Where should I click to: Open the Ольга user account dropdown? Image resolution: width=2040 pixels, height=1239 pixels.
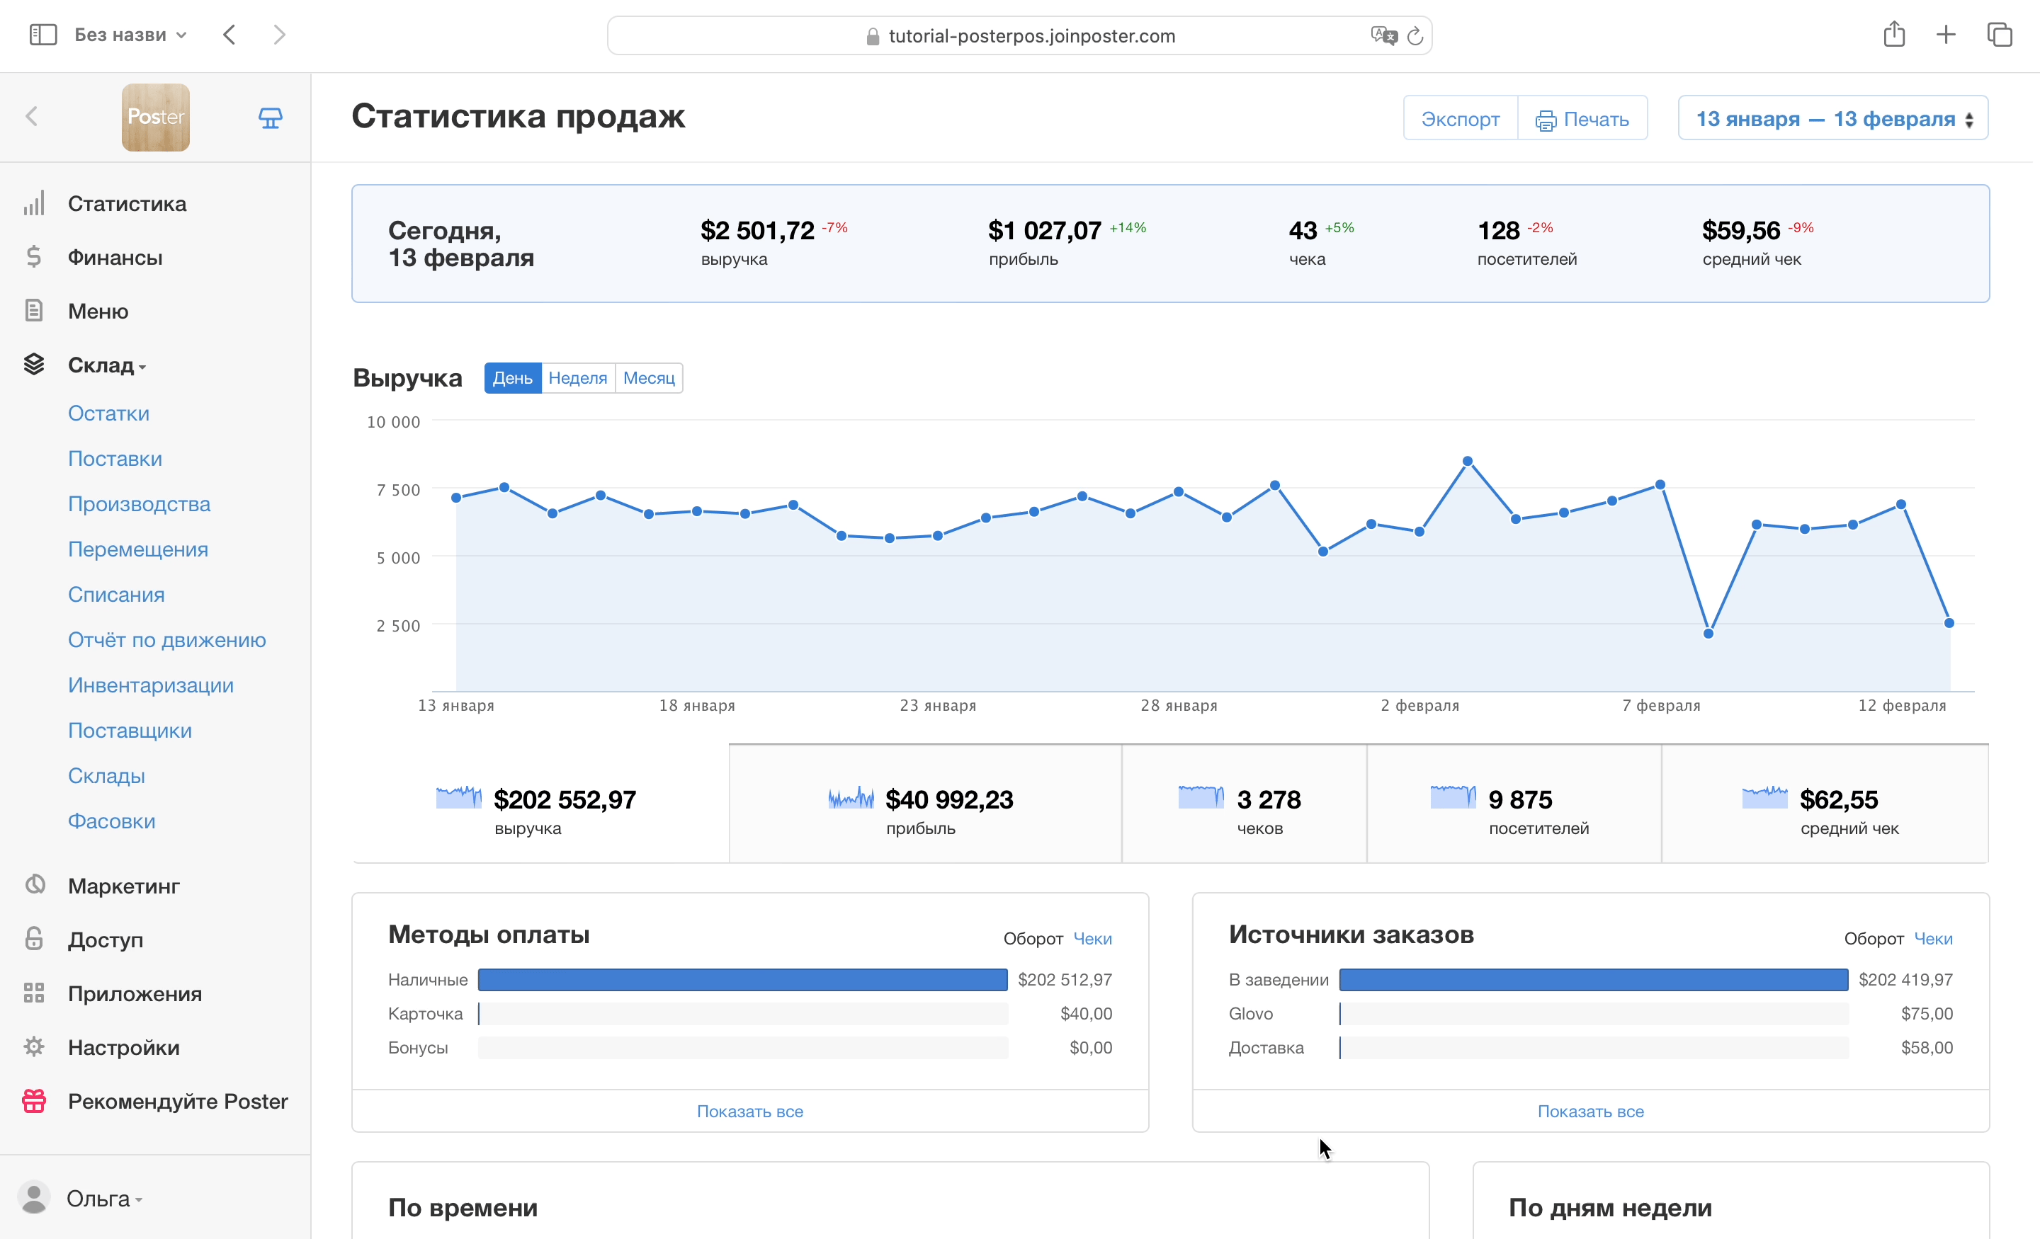tap(103, 1199)
